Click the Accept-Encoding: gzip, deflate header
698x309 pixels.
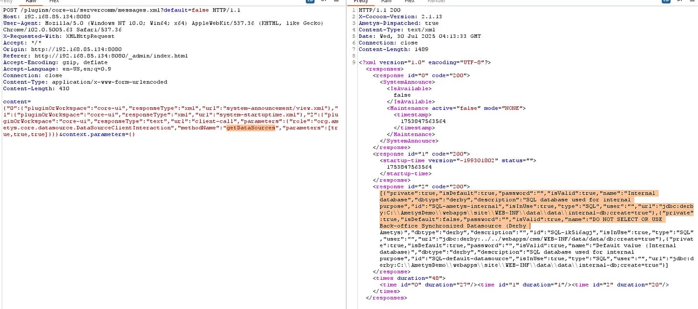click(55, 62)
